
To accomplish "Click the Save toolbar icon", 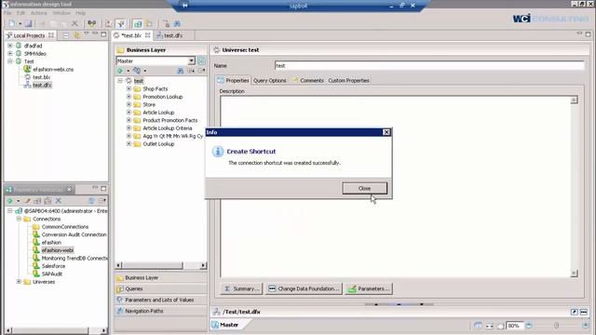I will click(x=29, y=23).
